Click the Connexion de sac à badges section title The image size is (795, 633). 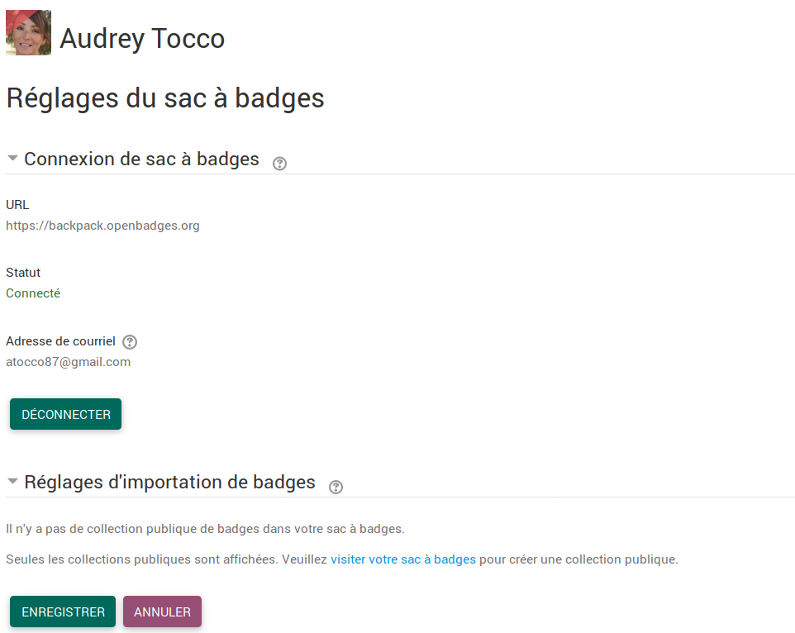(x=141, y=159)
